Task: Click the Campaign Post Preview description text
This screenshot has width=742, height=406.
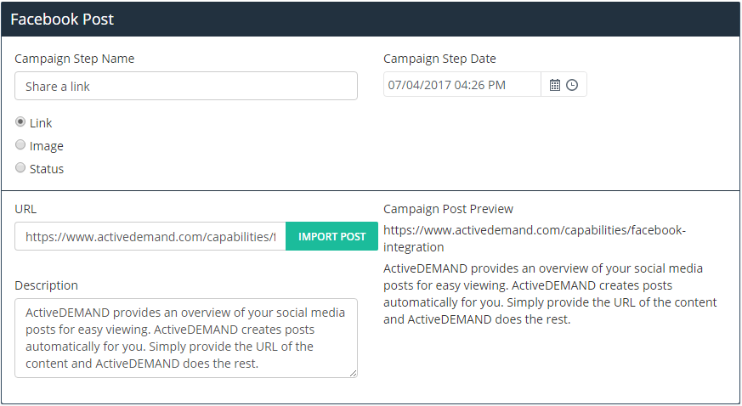Action: click(550, 294)
